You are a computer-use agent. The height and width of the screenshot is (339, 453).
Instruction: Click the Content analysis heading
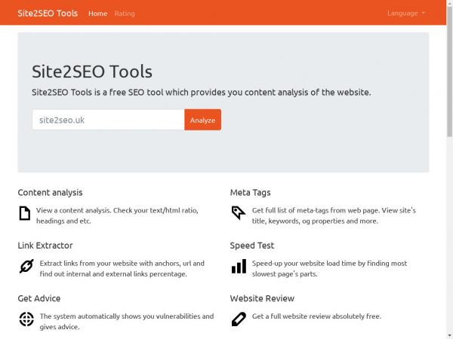pos(50,192)
